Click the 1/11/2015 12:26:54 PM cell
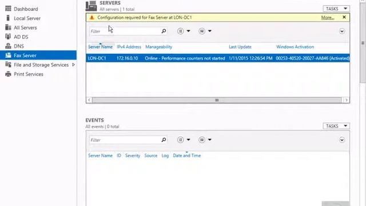This screenshot has width=366, height=206. click(250, 58)
